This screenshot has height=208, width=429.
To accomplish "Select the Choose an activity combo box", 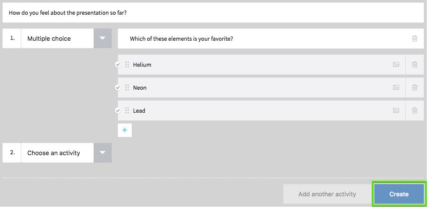I will pyautogui.click(x=57, y=153).
